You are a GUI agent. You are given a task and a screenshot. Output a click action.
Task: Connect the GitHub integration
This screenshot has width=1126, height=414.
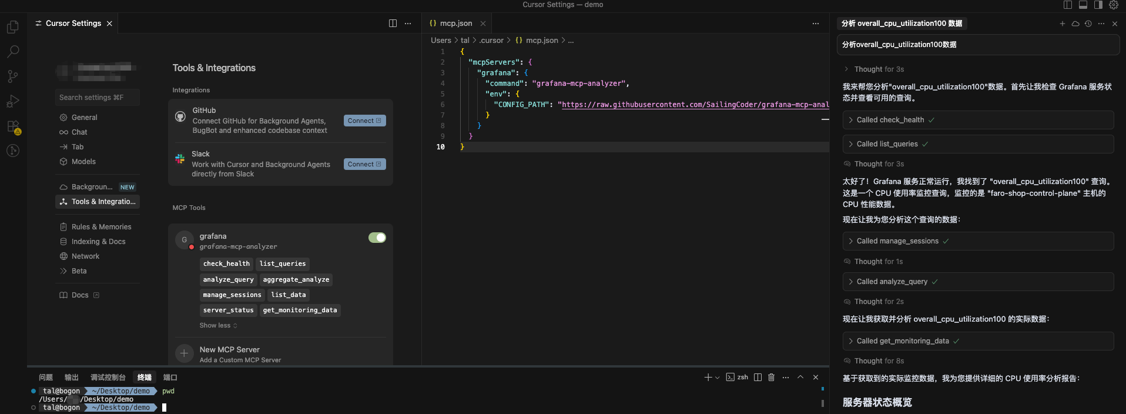pos(364,121)
